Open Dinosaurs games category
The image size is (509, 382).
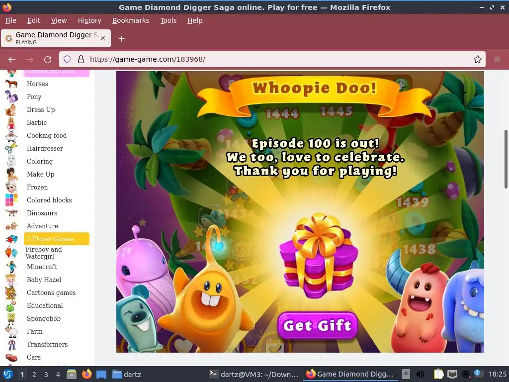coord(42,213)
